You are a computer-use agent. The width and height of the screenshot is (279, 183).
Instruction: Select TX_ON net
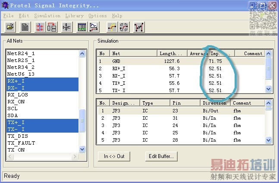tap(42, 150)
